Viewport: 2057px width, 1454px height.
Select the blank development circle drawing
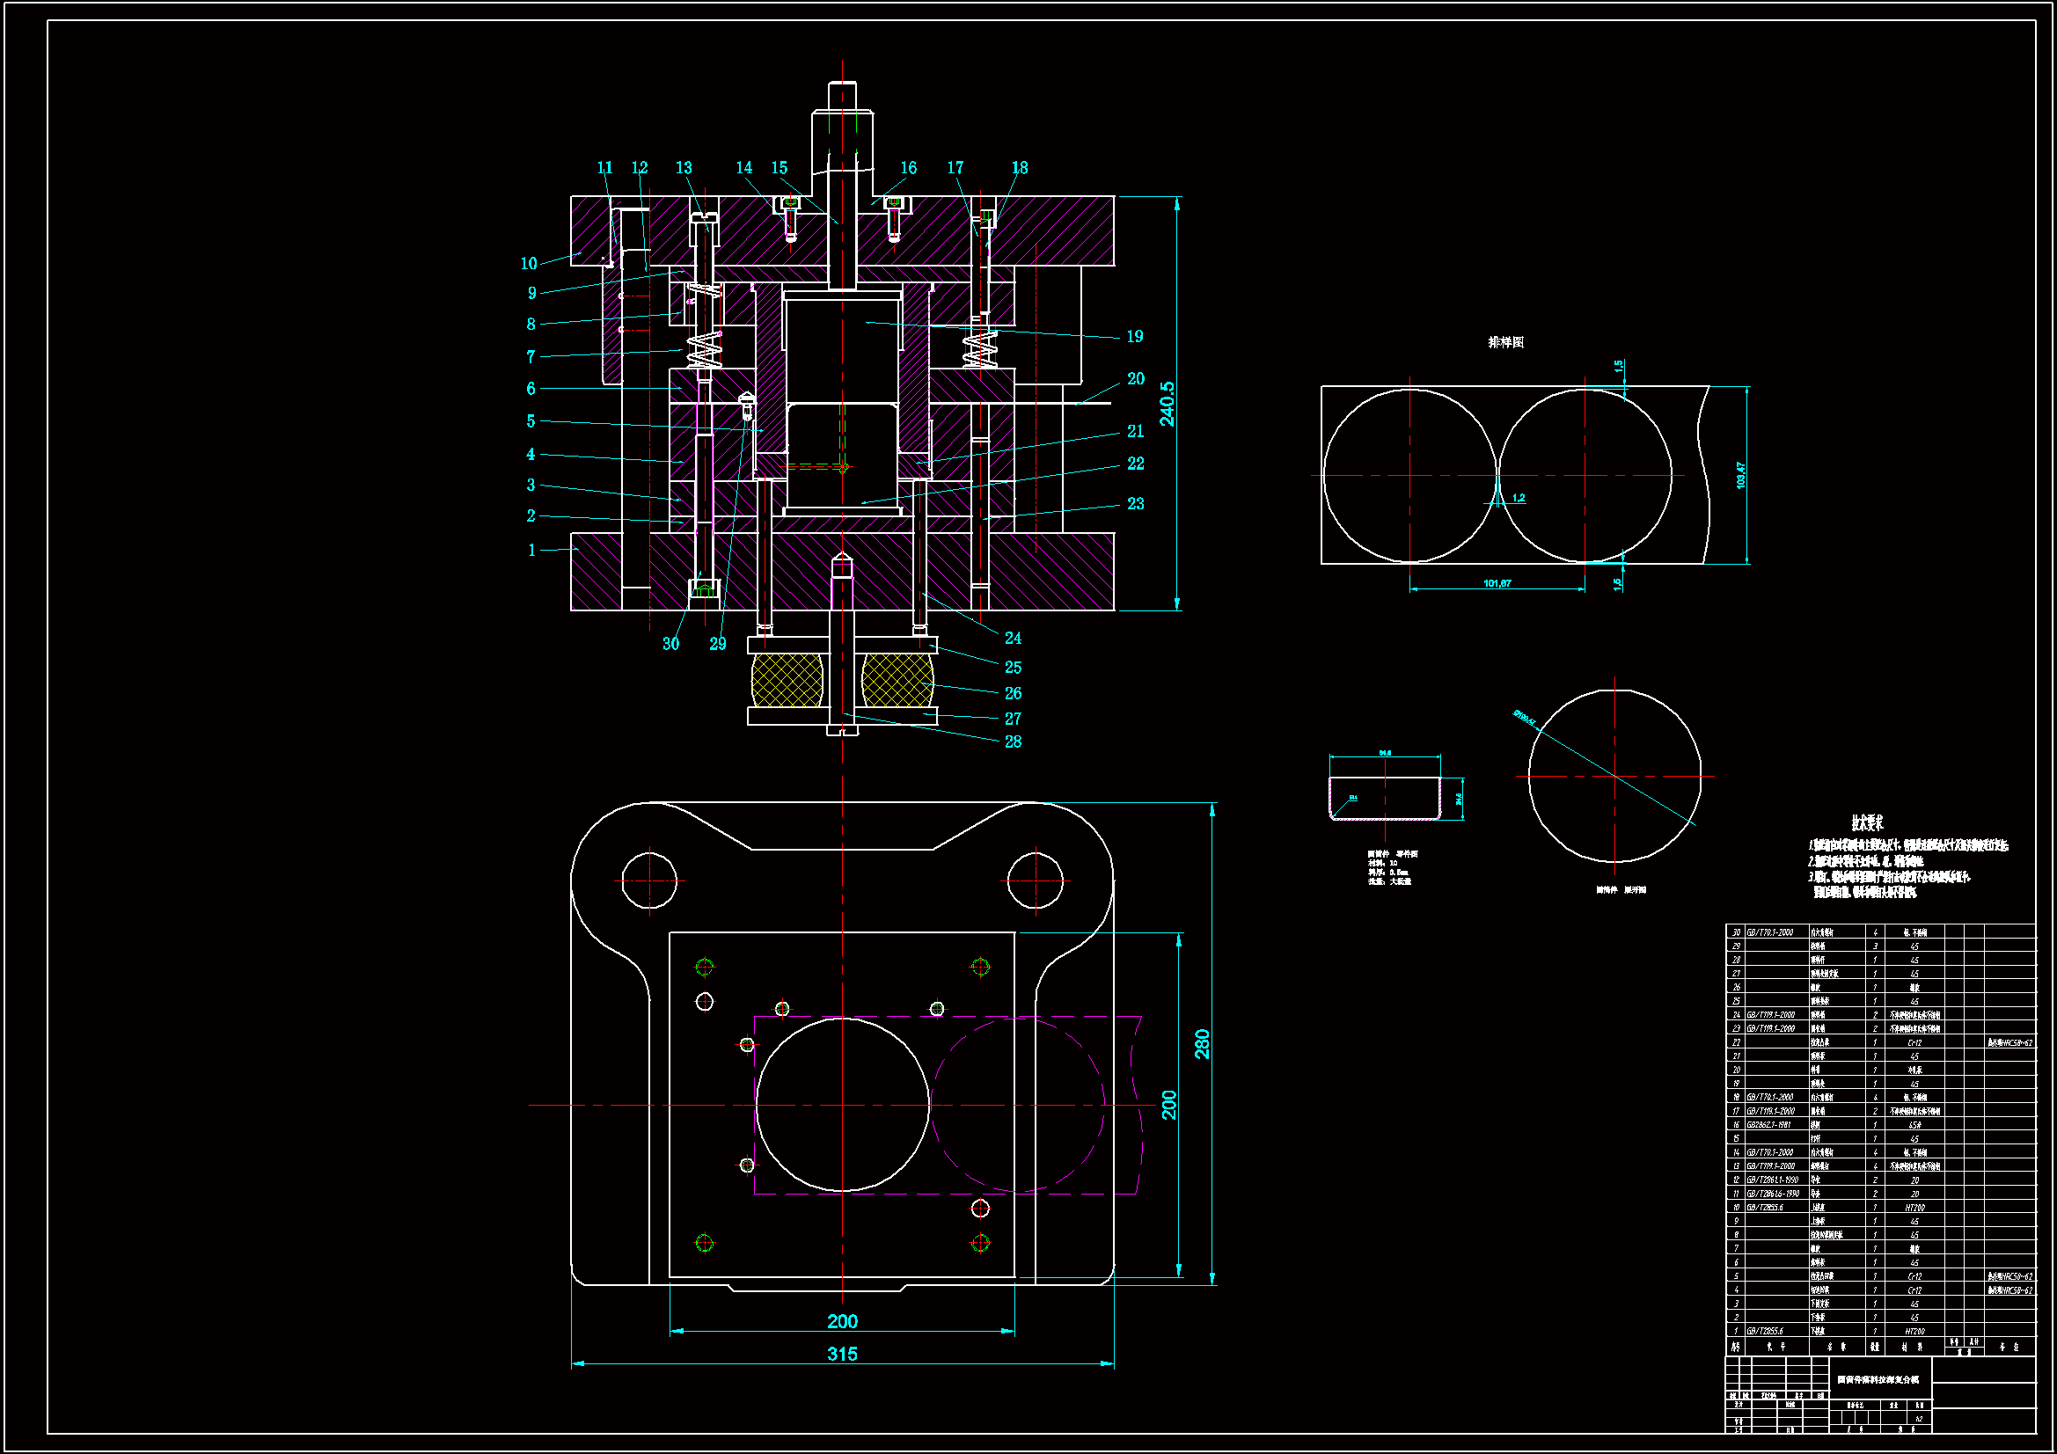pyautogui.click(x=1614, y=776)
